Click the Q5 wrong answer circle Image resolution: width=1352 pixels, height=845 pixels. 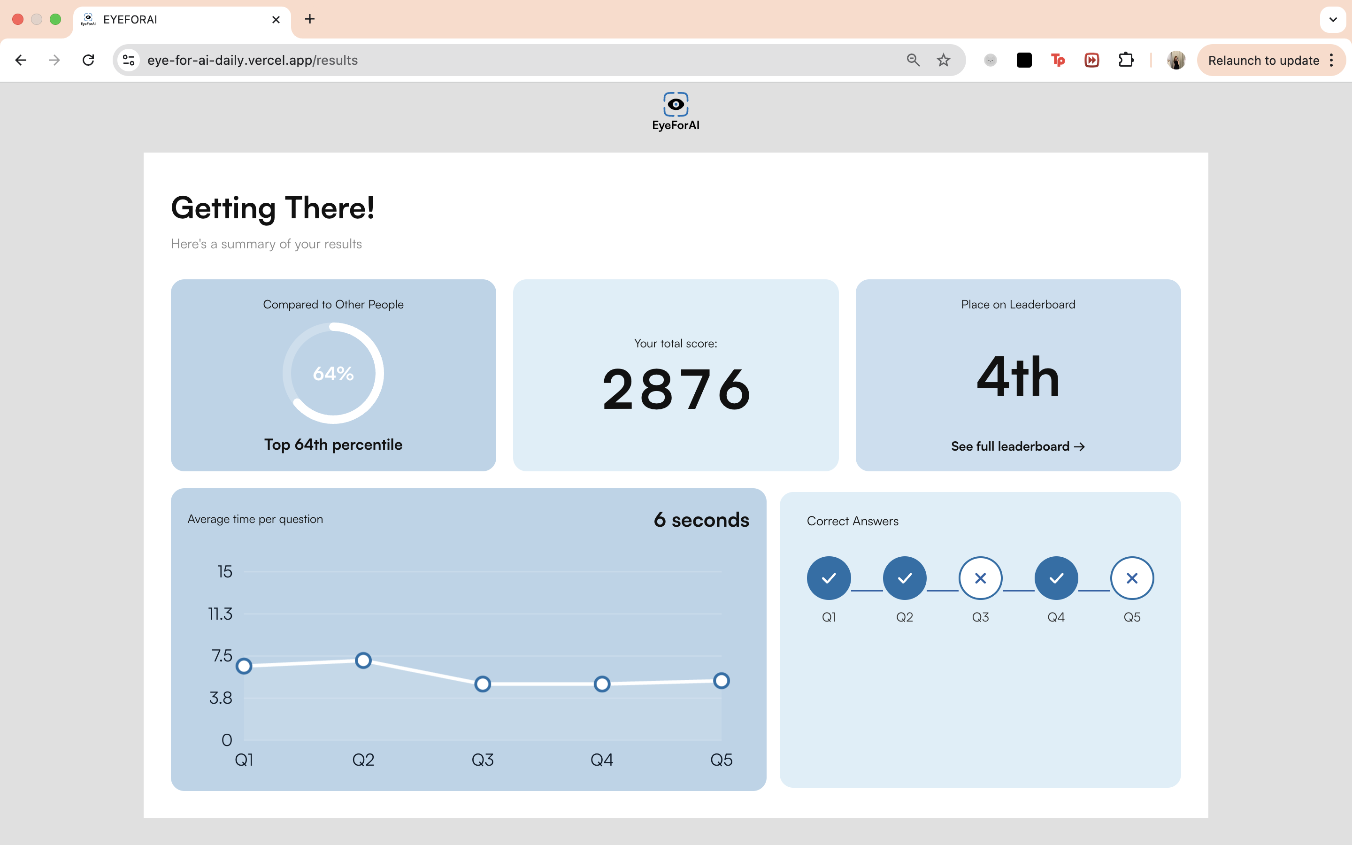tap(1132, 578)
